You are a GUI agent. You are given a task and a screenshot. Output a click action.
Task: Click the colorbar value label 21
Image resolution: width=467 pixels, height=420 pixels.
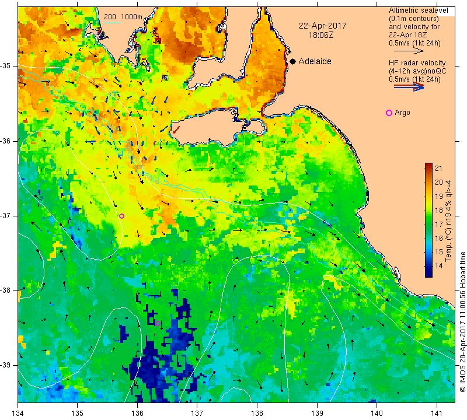pos(439,168)
